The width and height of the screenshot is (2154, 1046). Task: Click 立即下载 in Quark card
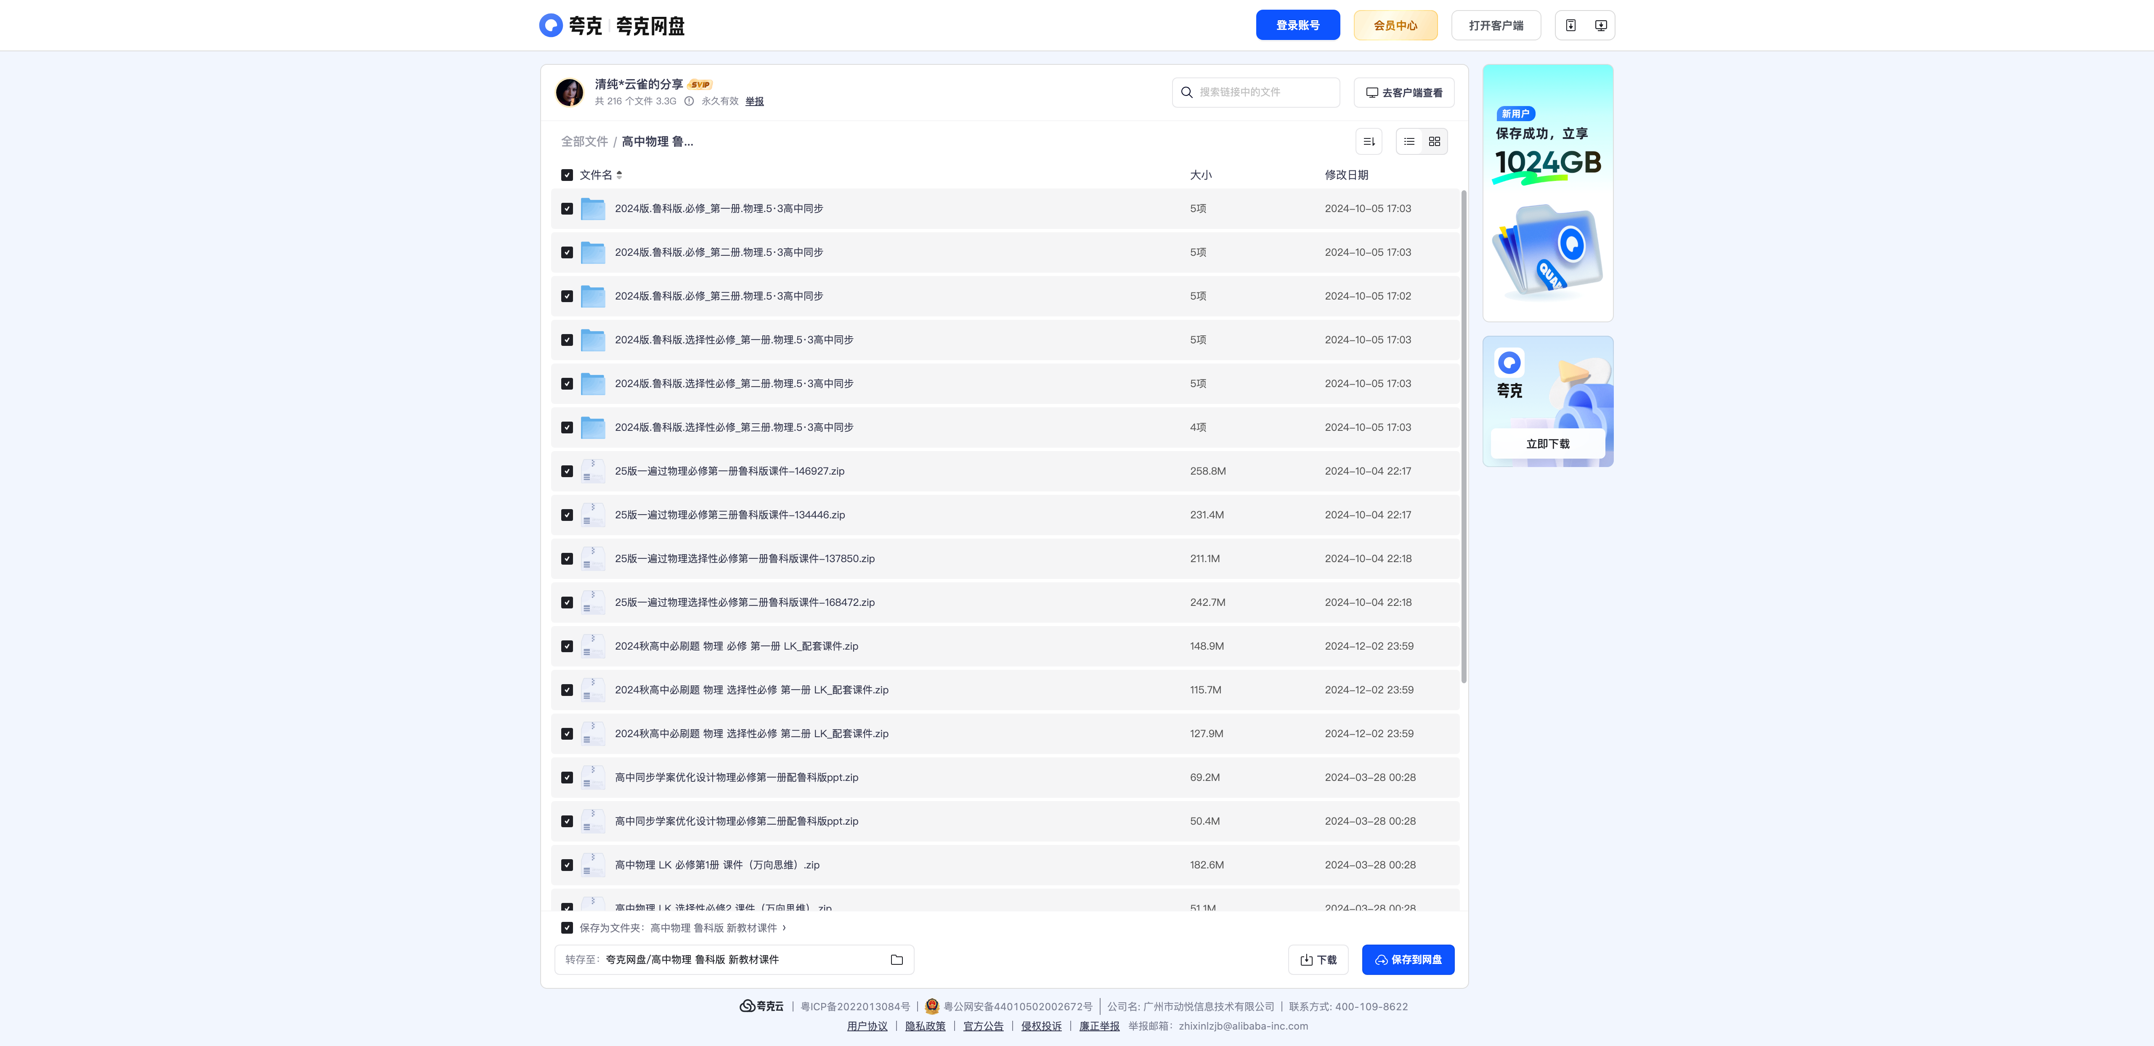tap(1547, 443)
